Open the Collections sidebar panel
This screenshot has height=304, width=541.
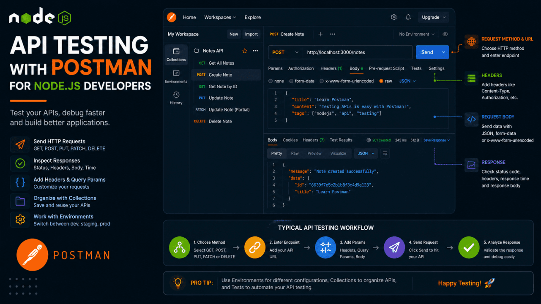(x=176, y=54)
